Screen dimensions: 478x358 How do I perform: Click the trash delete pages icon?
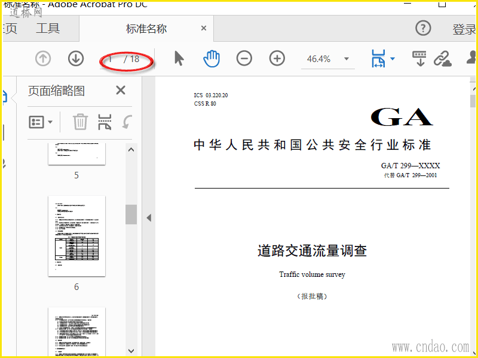click(81, 122)
